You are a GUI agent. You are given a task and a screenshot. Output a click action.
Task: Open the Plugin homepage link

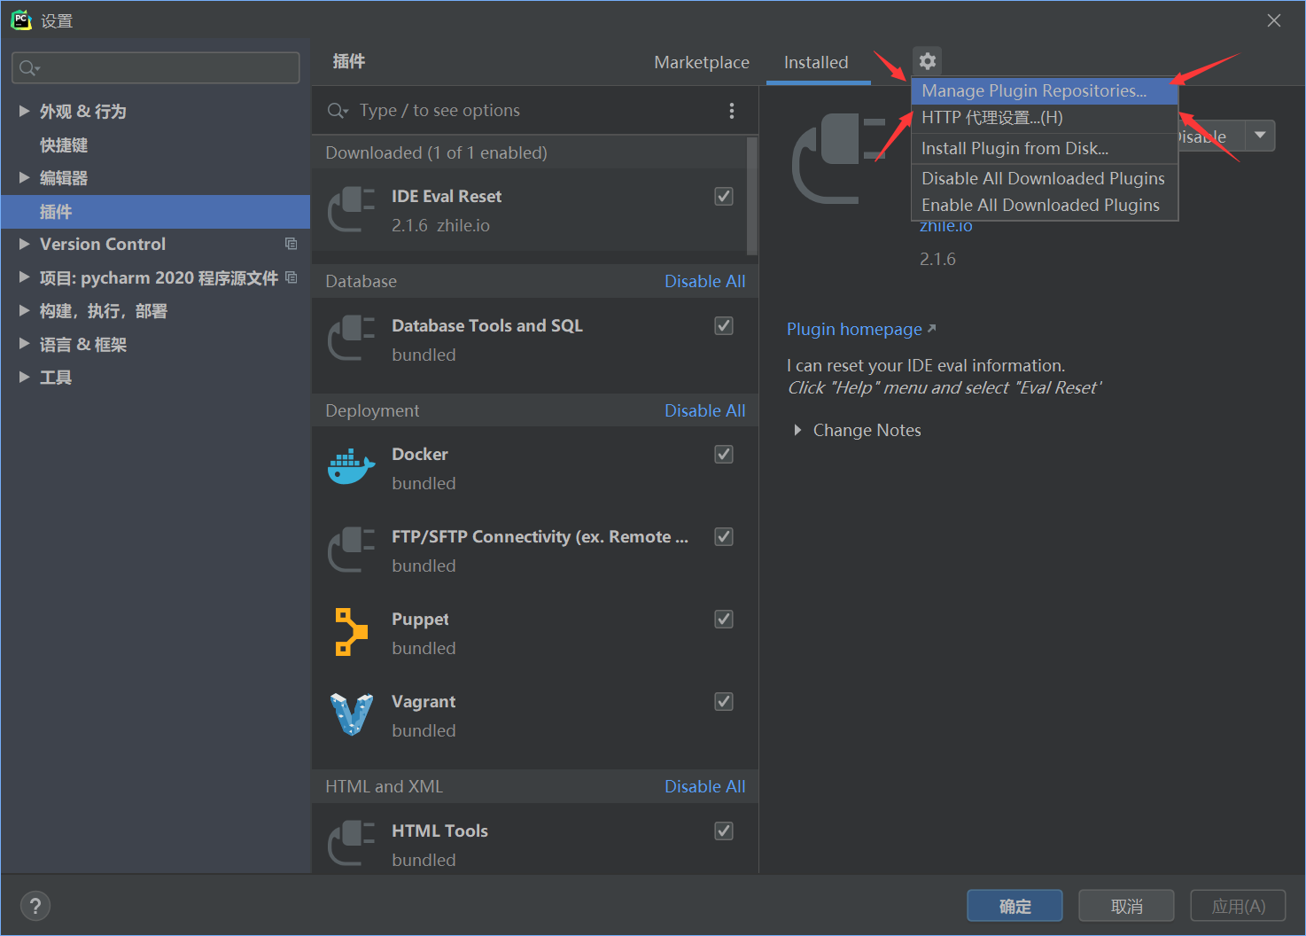pos(853,329)
